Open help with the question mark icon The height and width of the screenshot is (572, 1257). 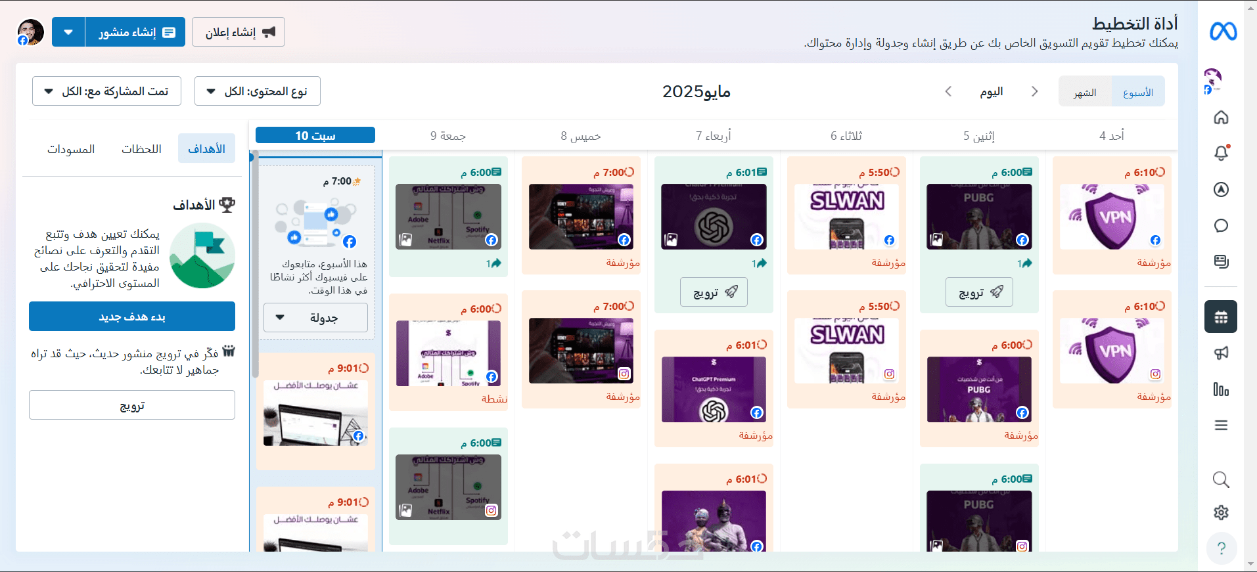click(x=1222, y=548)
